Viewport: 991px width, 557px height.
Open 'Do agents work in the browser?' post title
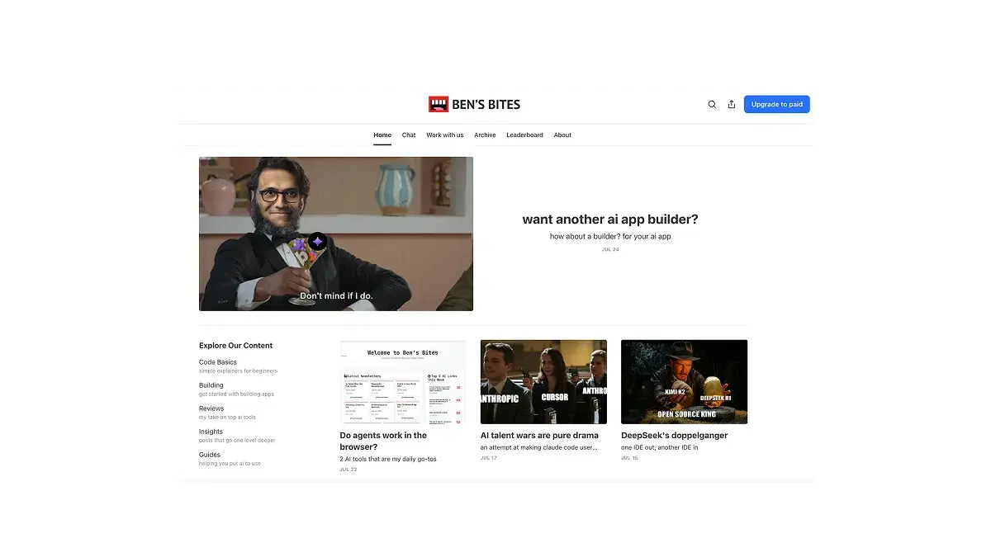pyautogui.click(x=384, y=441)
